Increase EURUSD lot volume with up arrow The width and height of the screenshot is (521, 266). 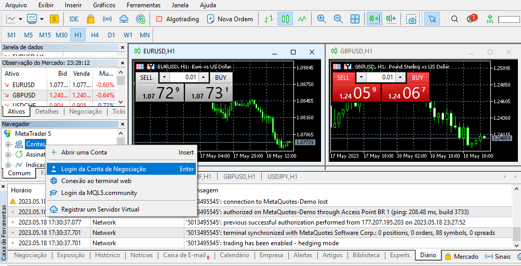(x=204, y=78)
